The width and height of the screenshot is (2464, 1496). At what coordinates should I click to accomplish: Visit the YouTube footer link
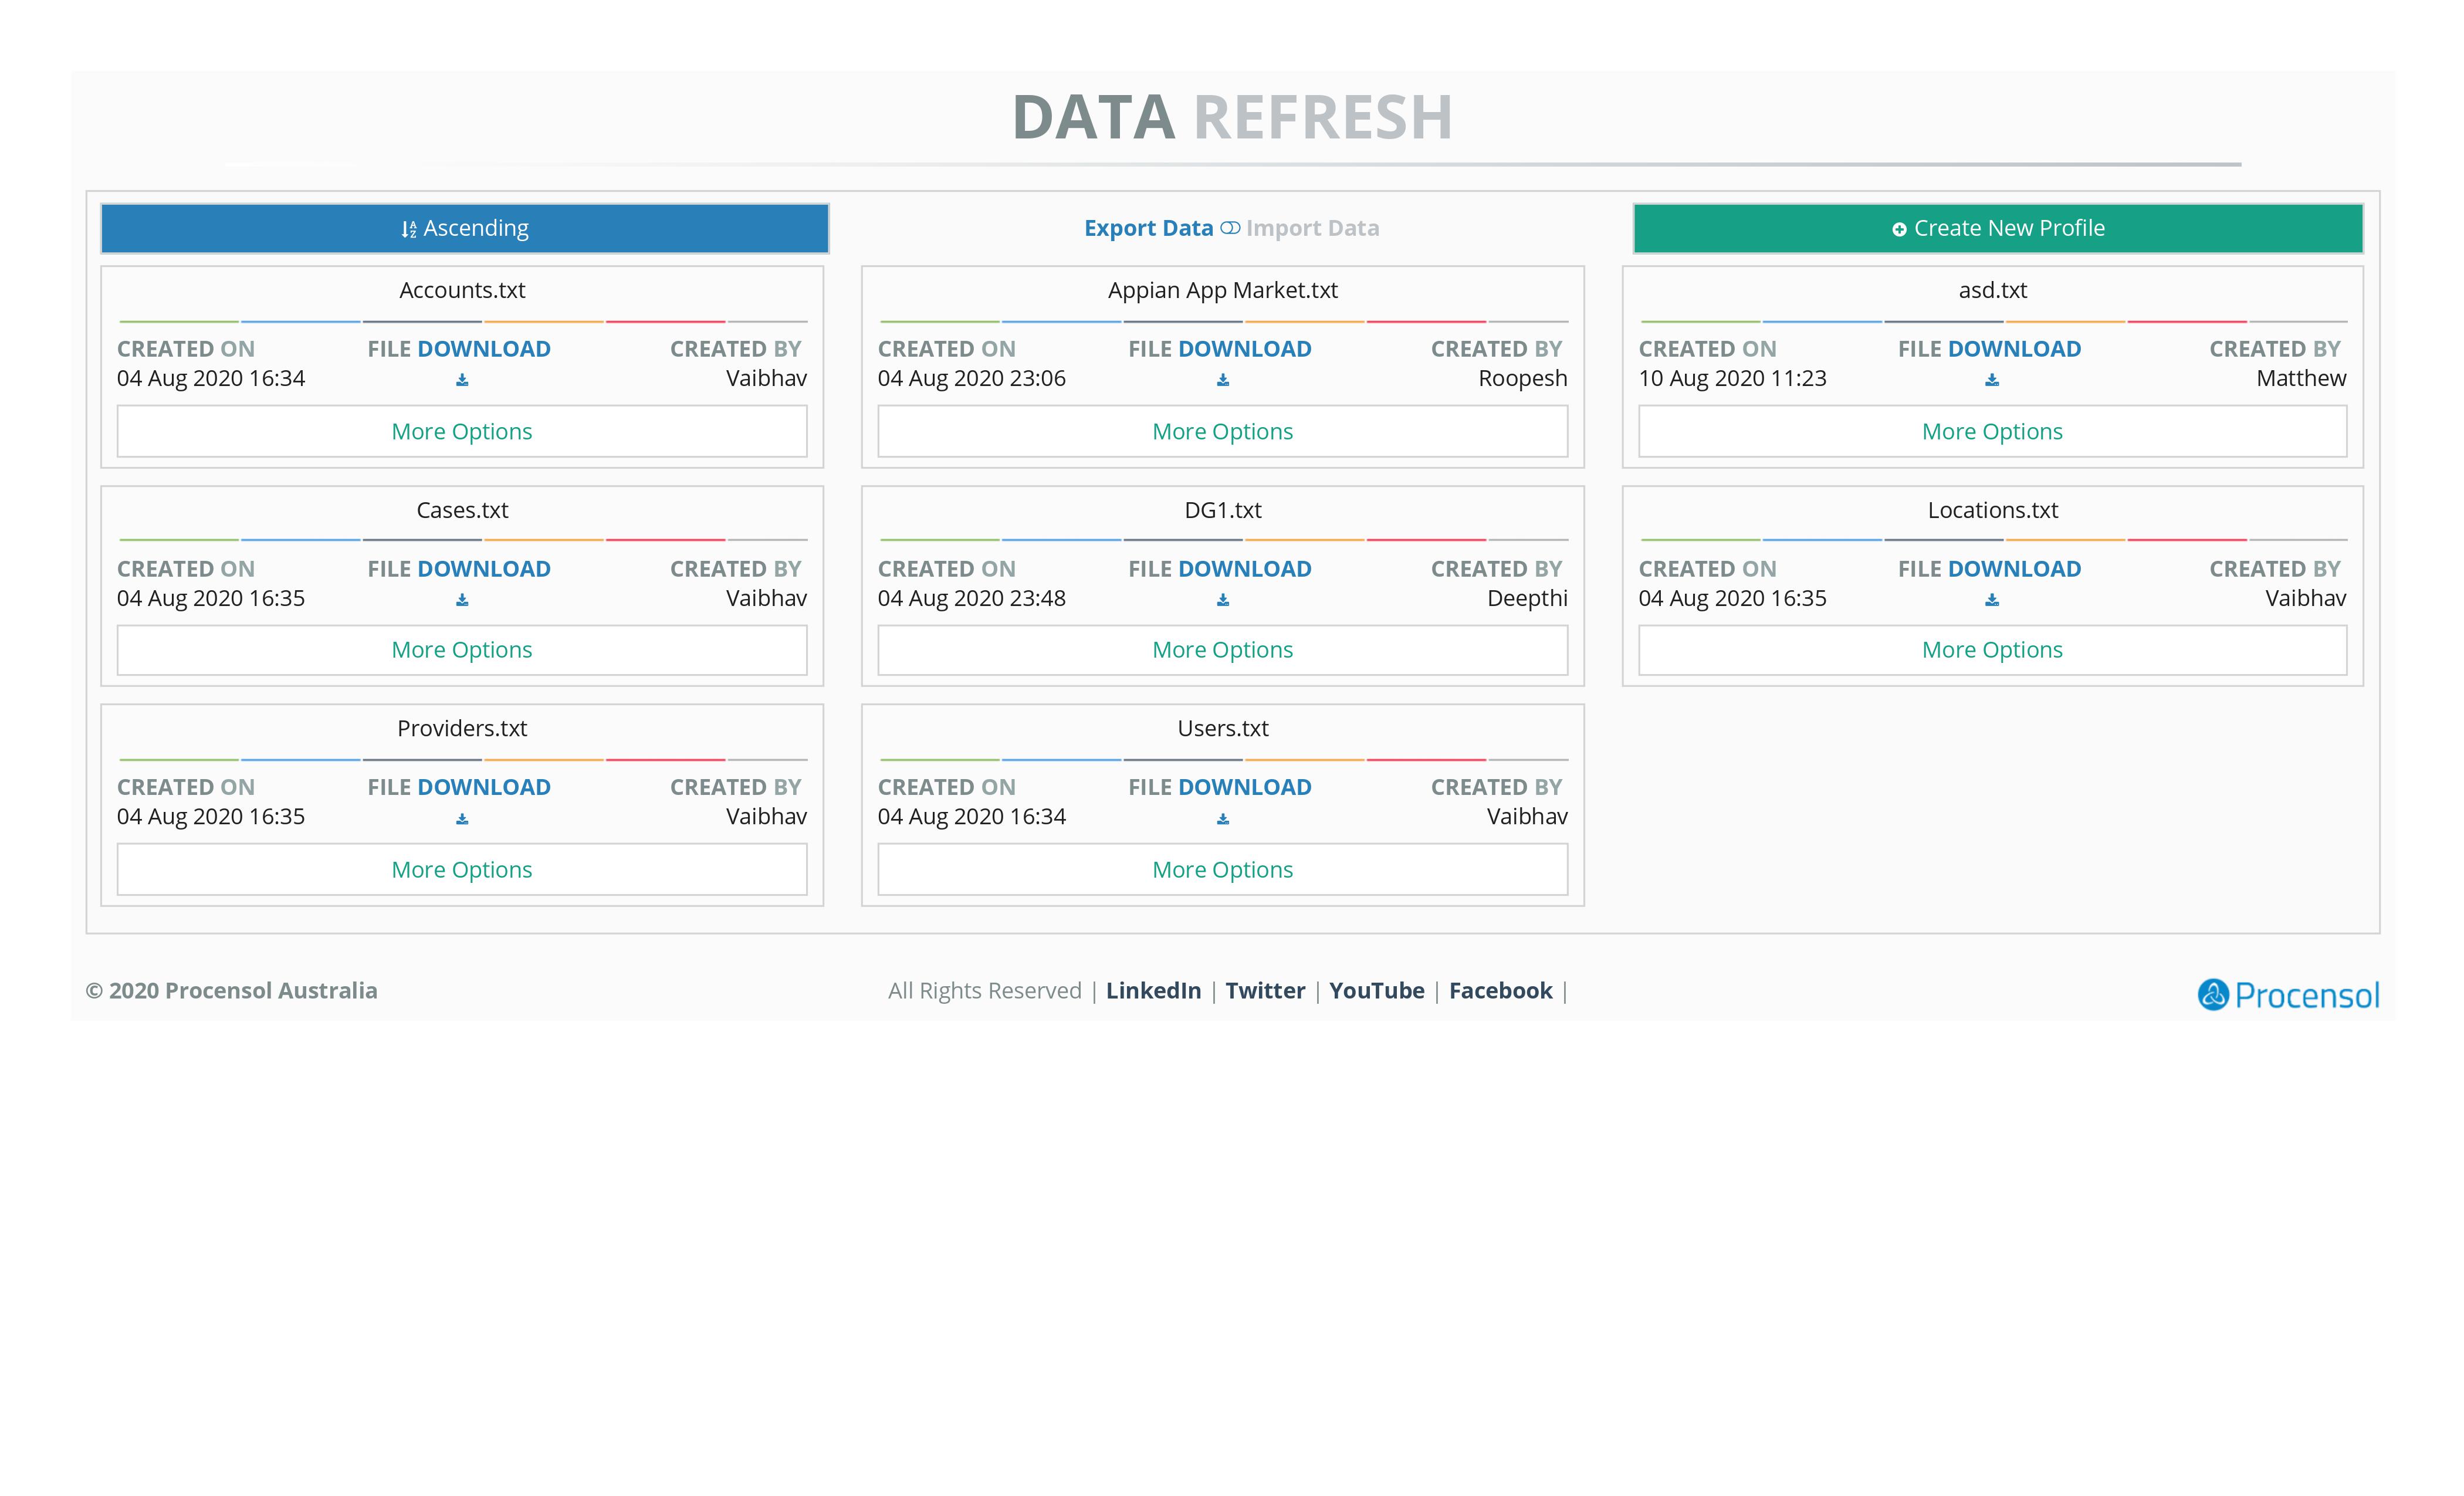(1376, 990)
